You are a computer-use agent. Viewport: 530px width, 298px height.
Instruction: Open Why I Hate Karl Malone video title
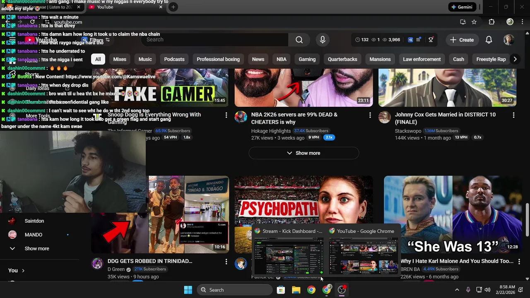click(x=457, y=261)
